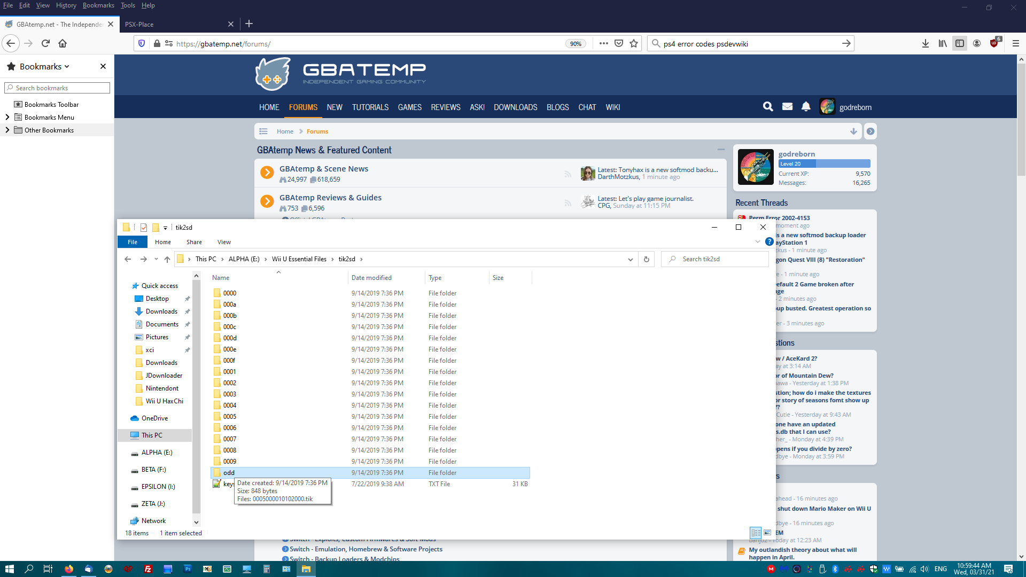The image size is (1026, 577).
Task: Open Photoshop from the taskbar
Action: tap(188, 569)
